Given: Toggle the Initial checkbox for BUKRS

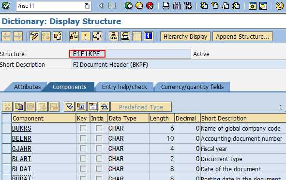Looking at the screenshot, I should coord(99,128).
